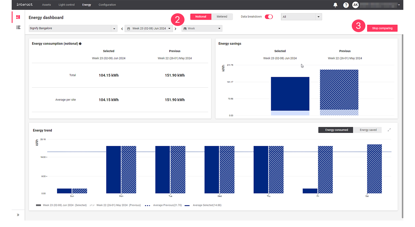415x227 pixels.
Task: Expand the Energy trend chart to fullscreen
Action: tap(389, 130)
